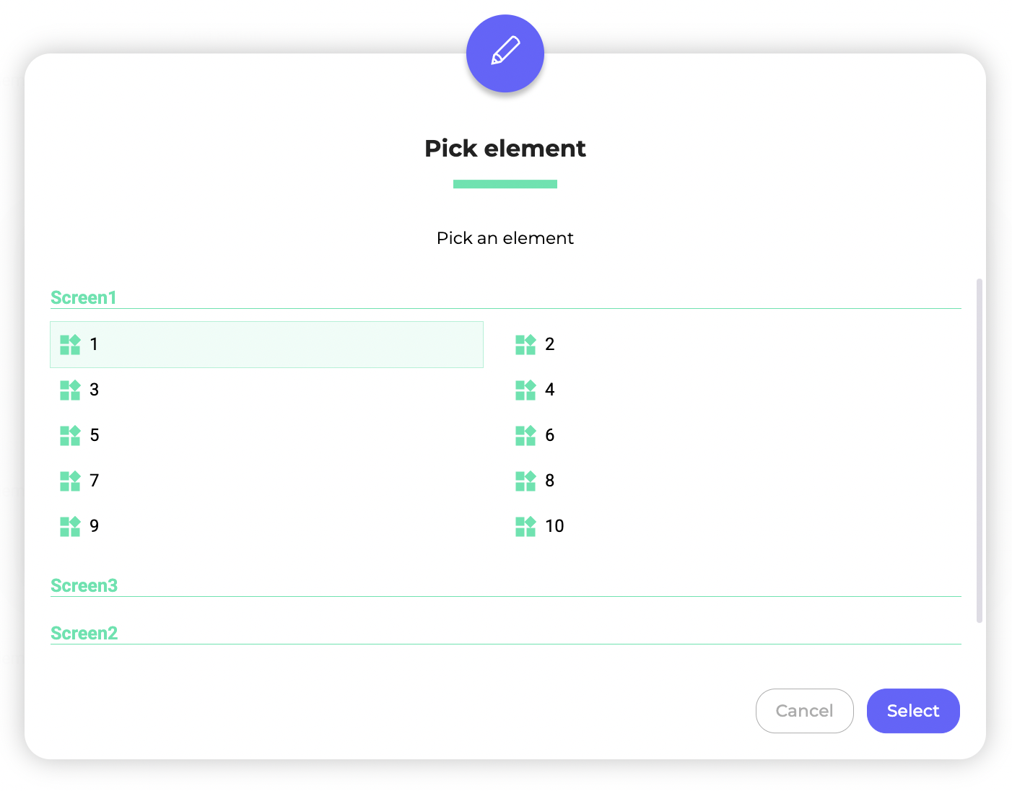Click the widget icon beside element 4
The height and width of the screenshot is (791, 1012).
point(525,390)
